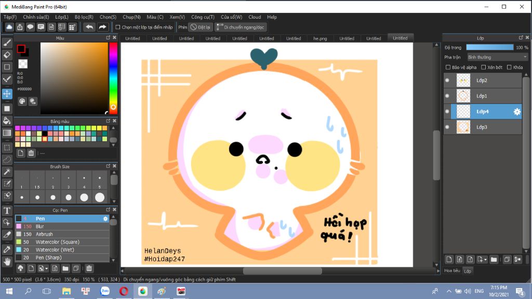The width and height of the screenshot is (532, 299).
Task: Click the export/share icon in top toolbar
Action: (x=20, y=27)
